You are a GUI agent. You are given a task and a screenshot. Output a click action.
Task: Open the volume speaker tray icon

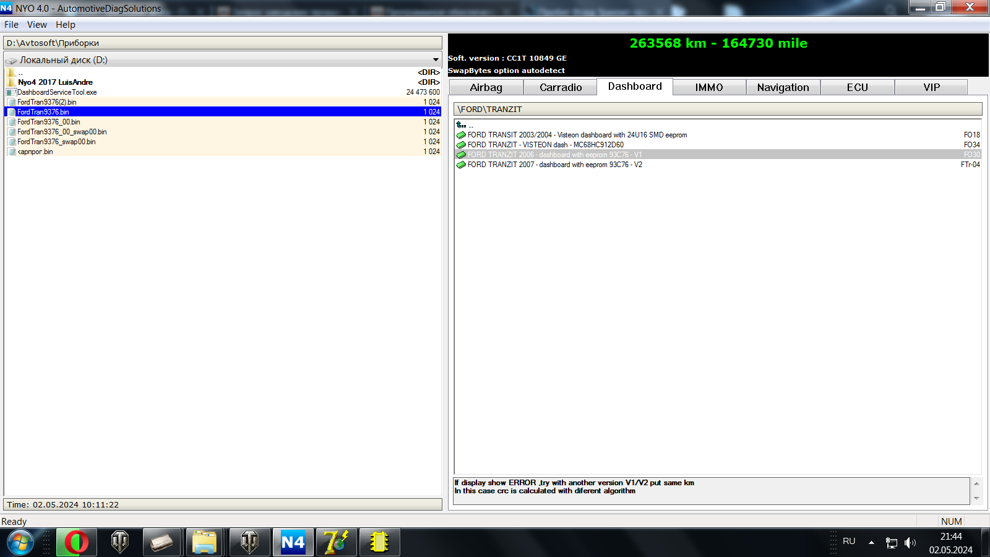click(x=910, y=543)
